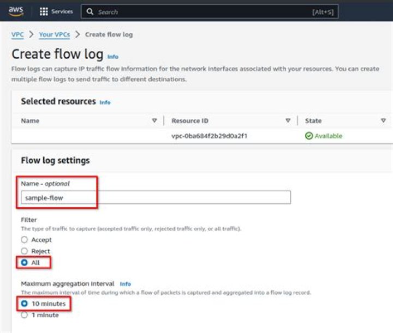
Task: Select the Accept filter radio button
Action: pos(25,240)
